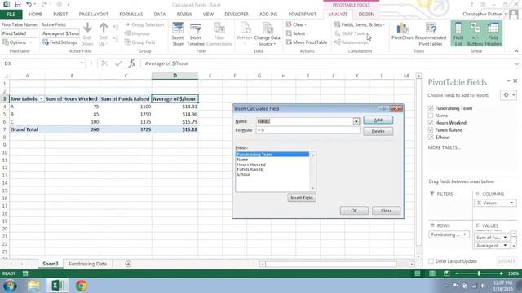Open Excel from the Windows taskbar
The height and width of the screenshot is (293, 522).
58,286
